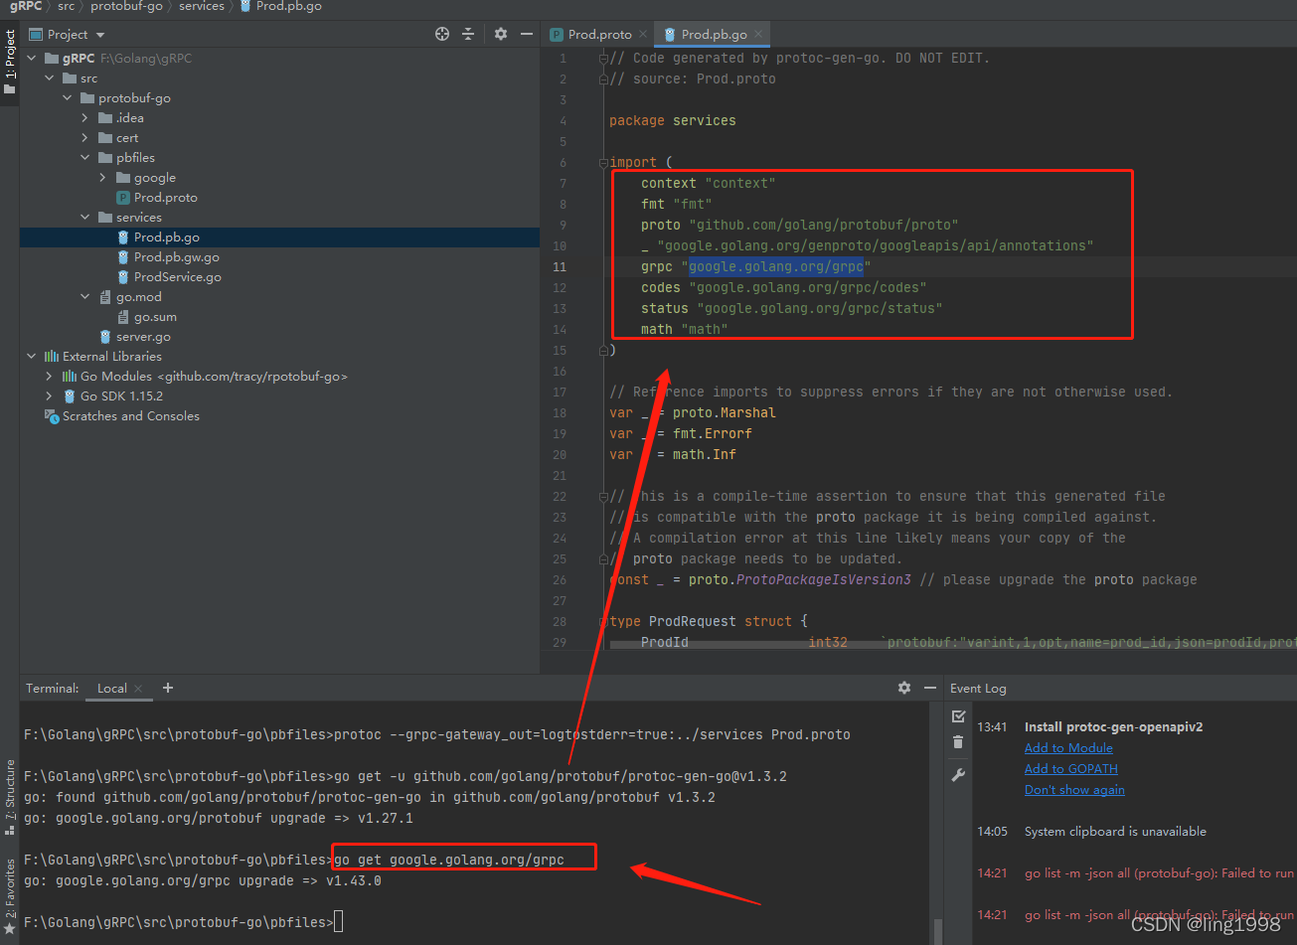Viewport: 1297px width, 945px height.
Task: Collapse all nodes in the Project tree
Action: click(x=468, y=33)
